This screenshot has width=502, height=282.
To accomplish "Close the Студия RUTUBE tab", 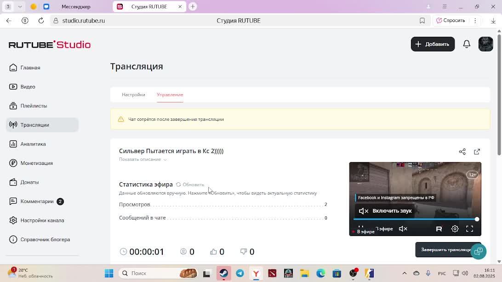I will [180, 6].
